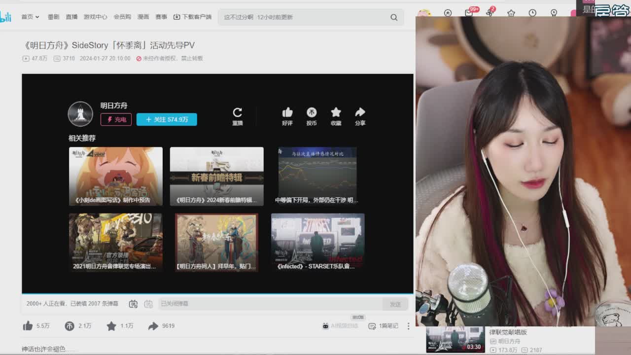Open the 游戏中心 menu item
Screen dimensions: 631x355
click(95, 17)
